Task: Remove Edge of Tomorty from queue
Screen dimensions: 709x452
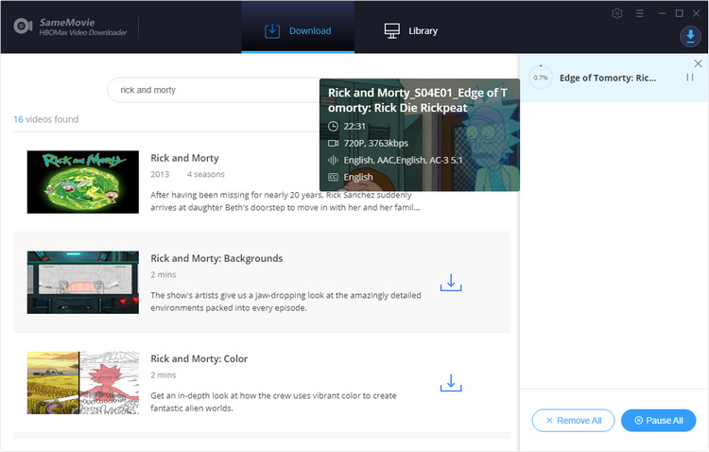Action: (698, 62)
